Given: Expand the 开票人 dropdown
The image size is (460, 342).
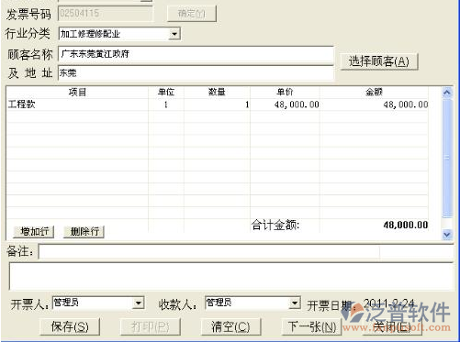Looking at the screenshot, I should pos(139,303).
